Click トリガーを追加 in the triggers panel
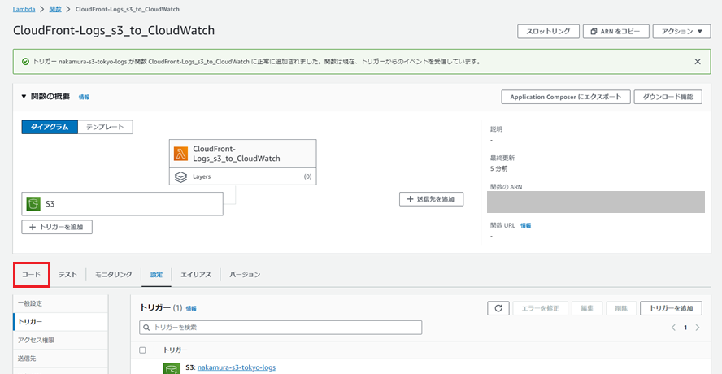The height and width of the screenshot is (374, 722). coord(671,308)
